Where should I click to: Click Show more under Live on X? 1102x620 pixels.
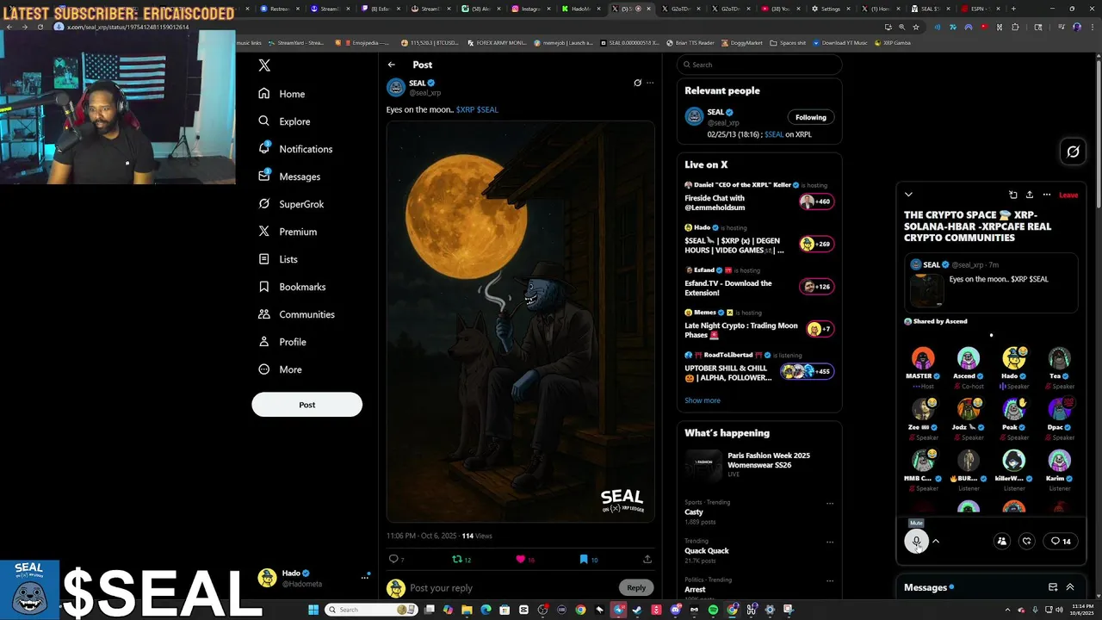(x=703, y=400)
